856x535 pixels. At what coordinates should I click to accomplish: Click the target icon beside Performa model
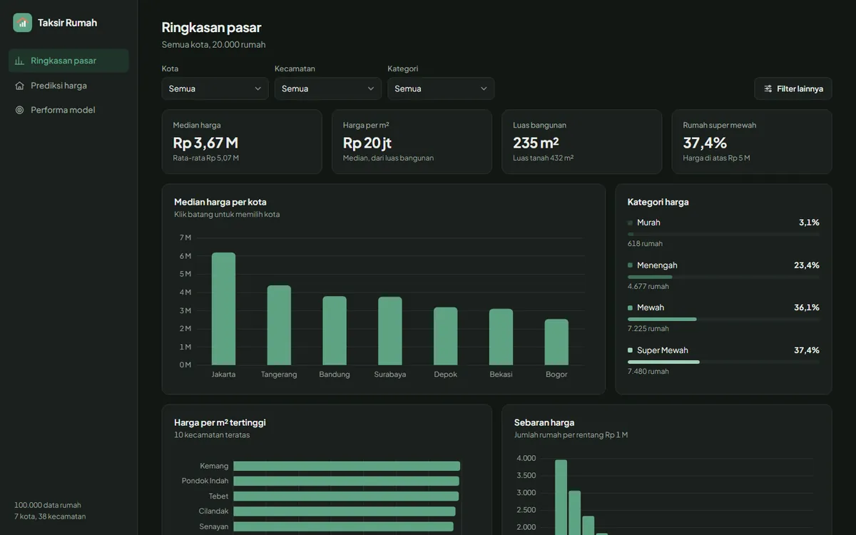coord(19,110)
